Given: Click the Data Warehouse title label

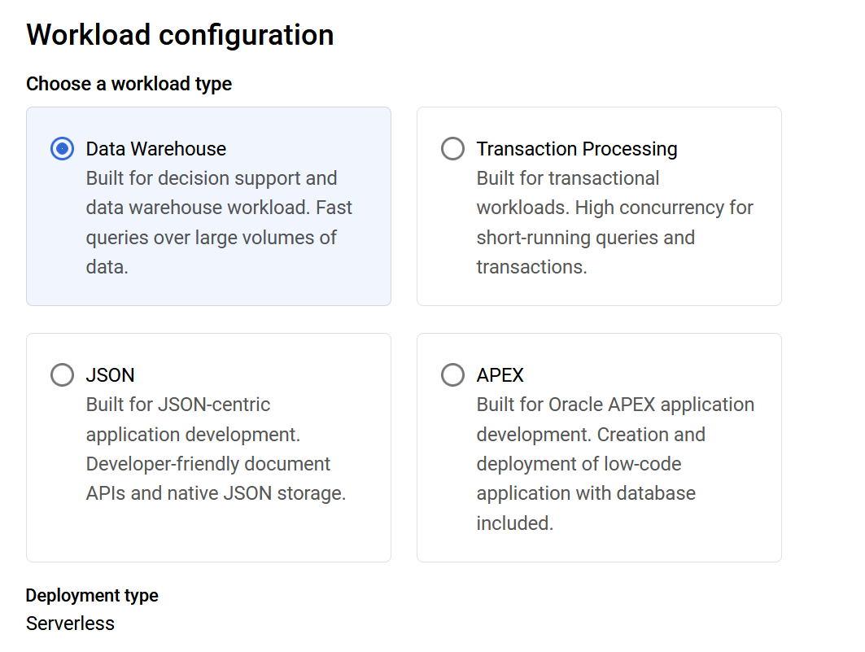Looking at the screenshot, I should click(156, 149).
